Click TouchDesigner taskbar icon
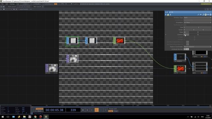The height and width of the screenshot is (119, 212). click(46, 117)
